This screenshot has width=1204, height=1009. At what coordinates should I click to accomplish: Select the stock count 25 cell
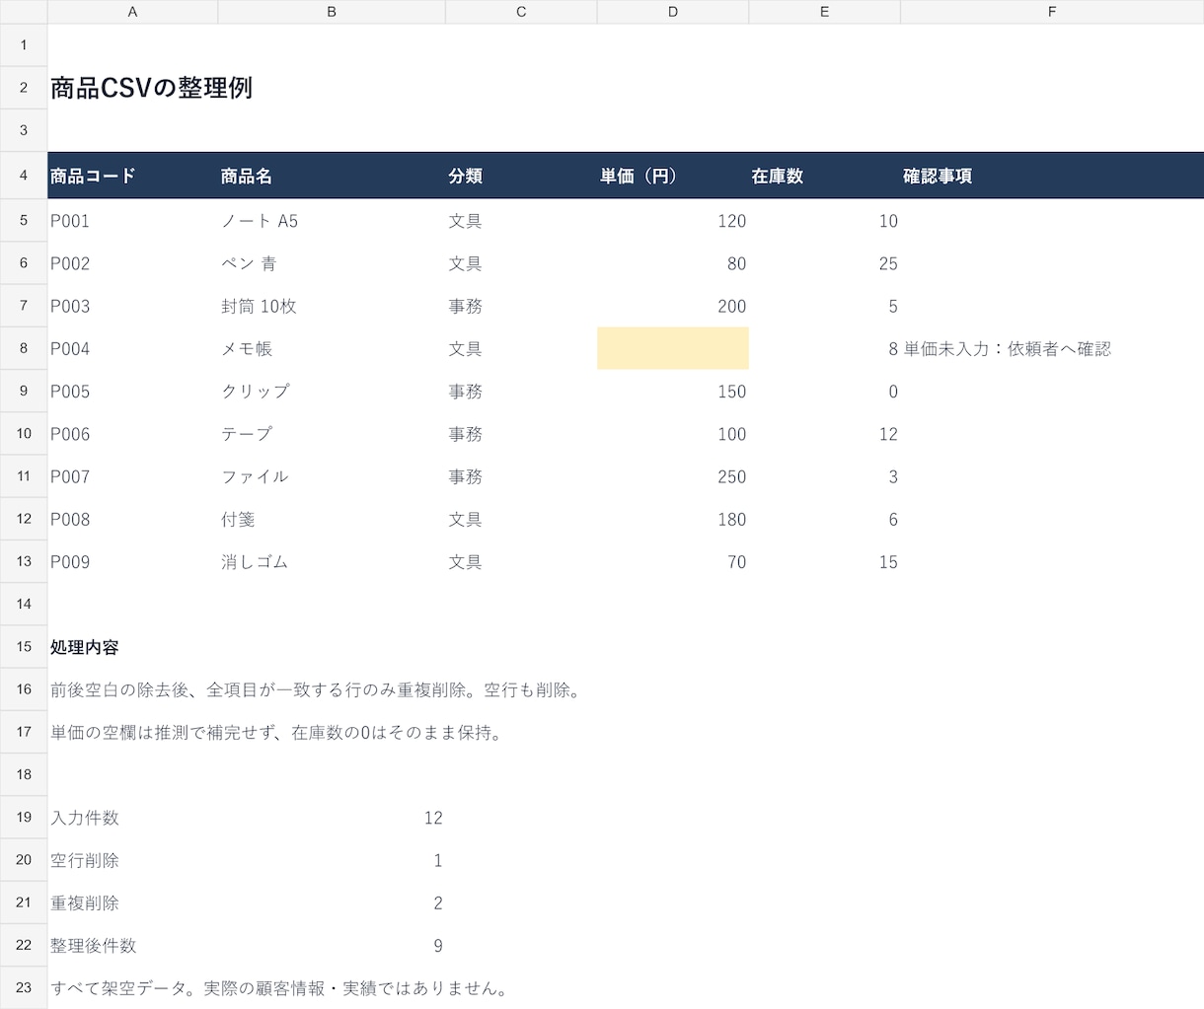point(824,263)
